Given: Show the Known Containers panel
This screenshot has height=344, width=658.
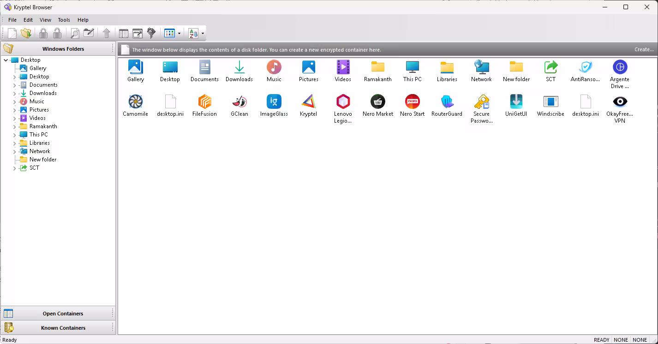Looking at the screenshot, I should [x=58, y=328].
